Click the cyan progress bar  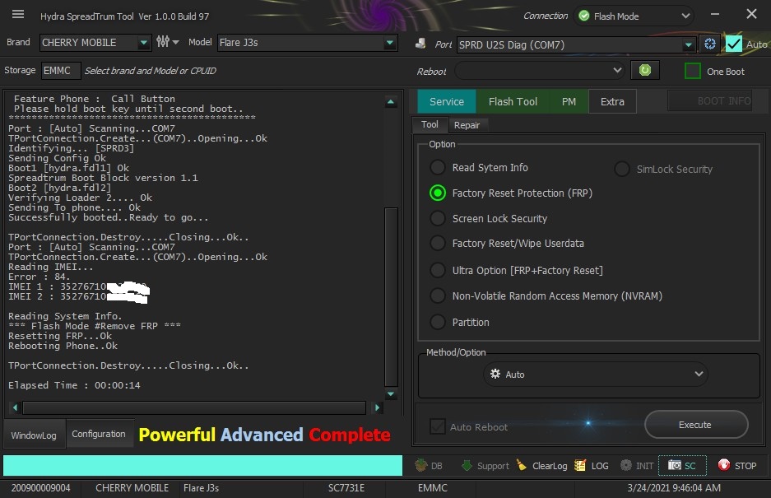(x=202, y=466)
